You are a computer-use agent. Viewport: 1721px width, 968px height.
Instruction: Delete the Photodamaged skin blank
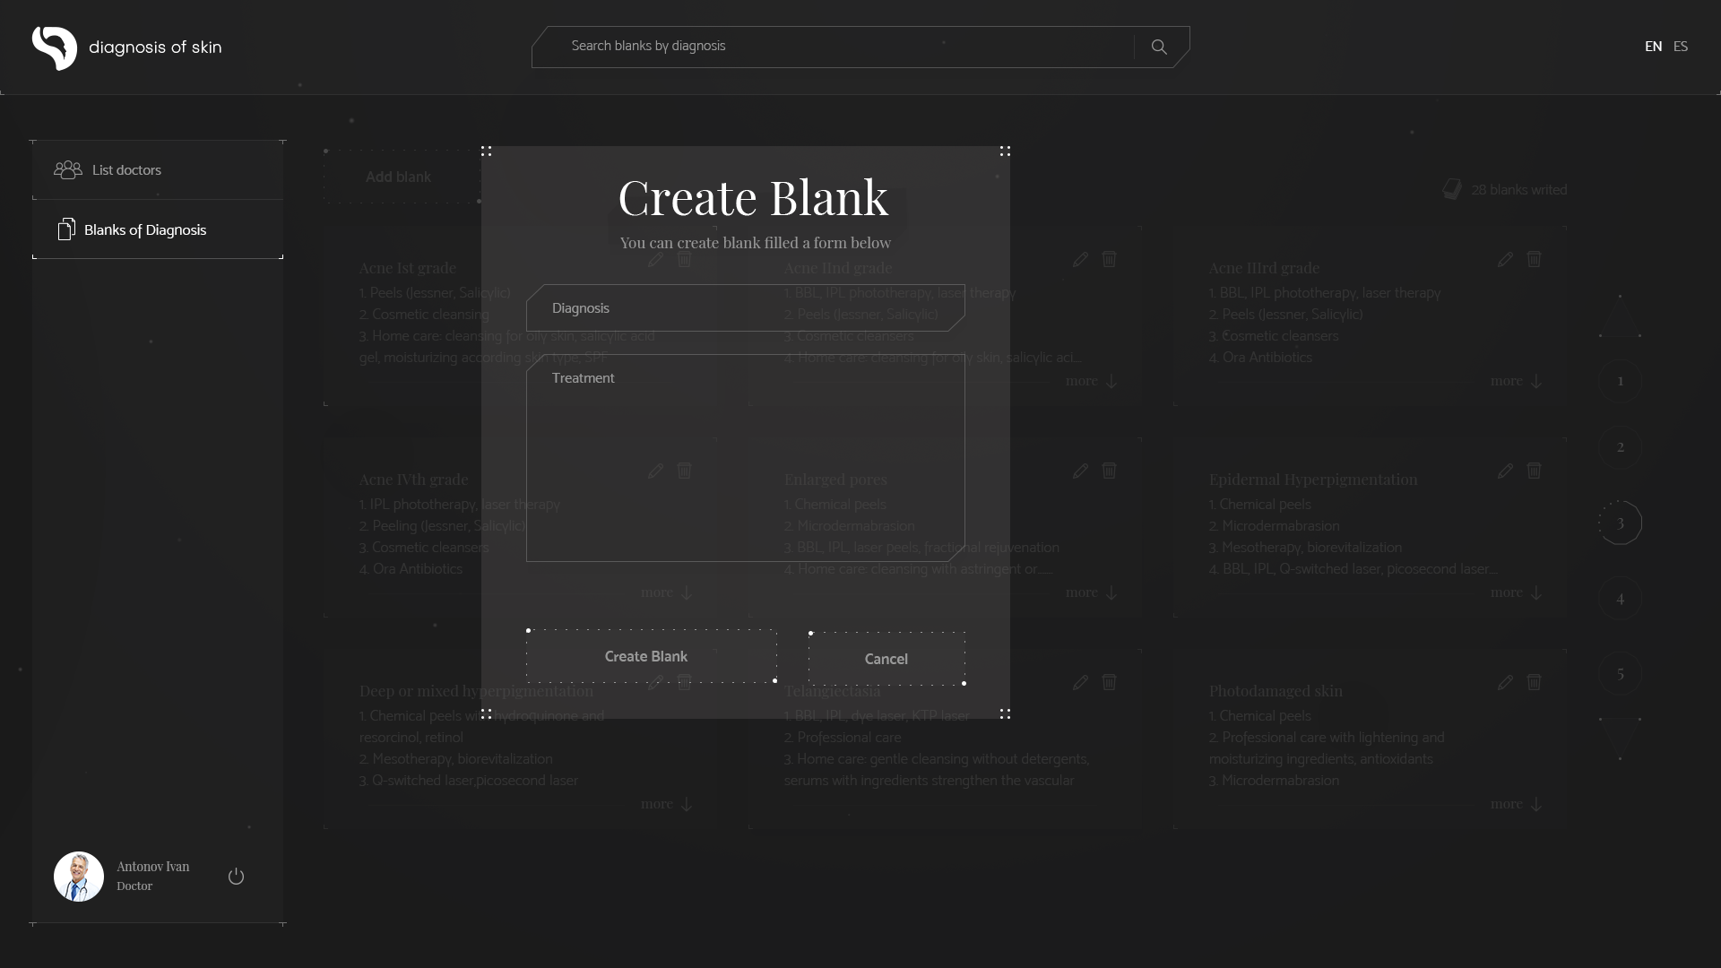click(x=1534, y=682)
